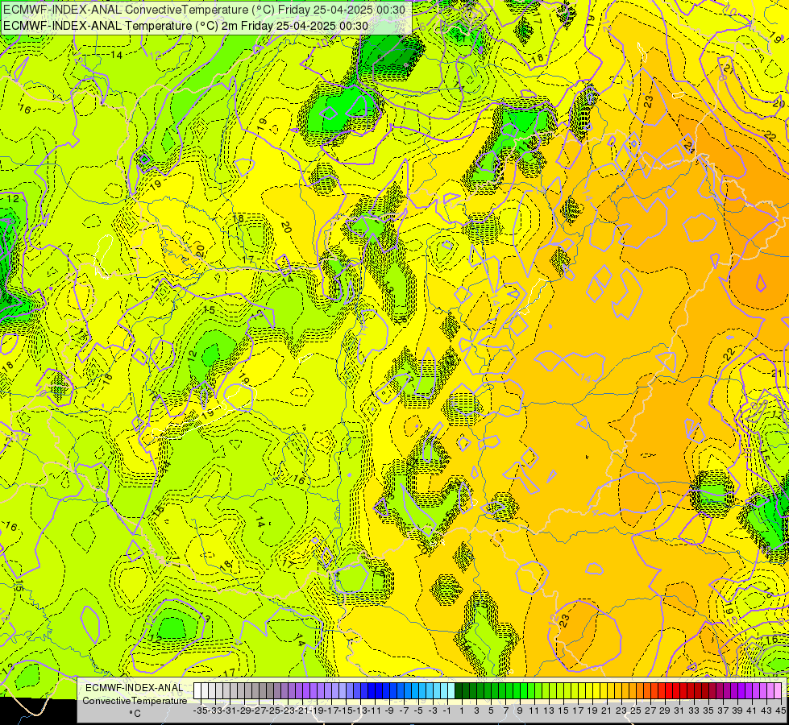Pick the white swatch above -35
This screenshot has width=789, height=725.
[x=197, y=690]
